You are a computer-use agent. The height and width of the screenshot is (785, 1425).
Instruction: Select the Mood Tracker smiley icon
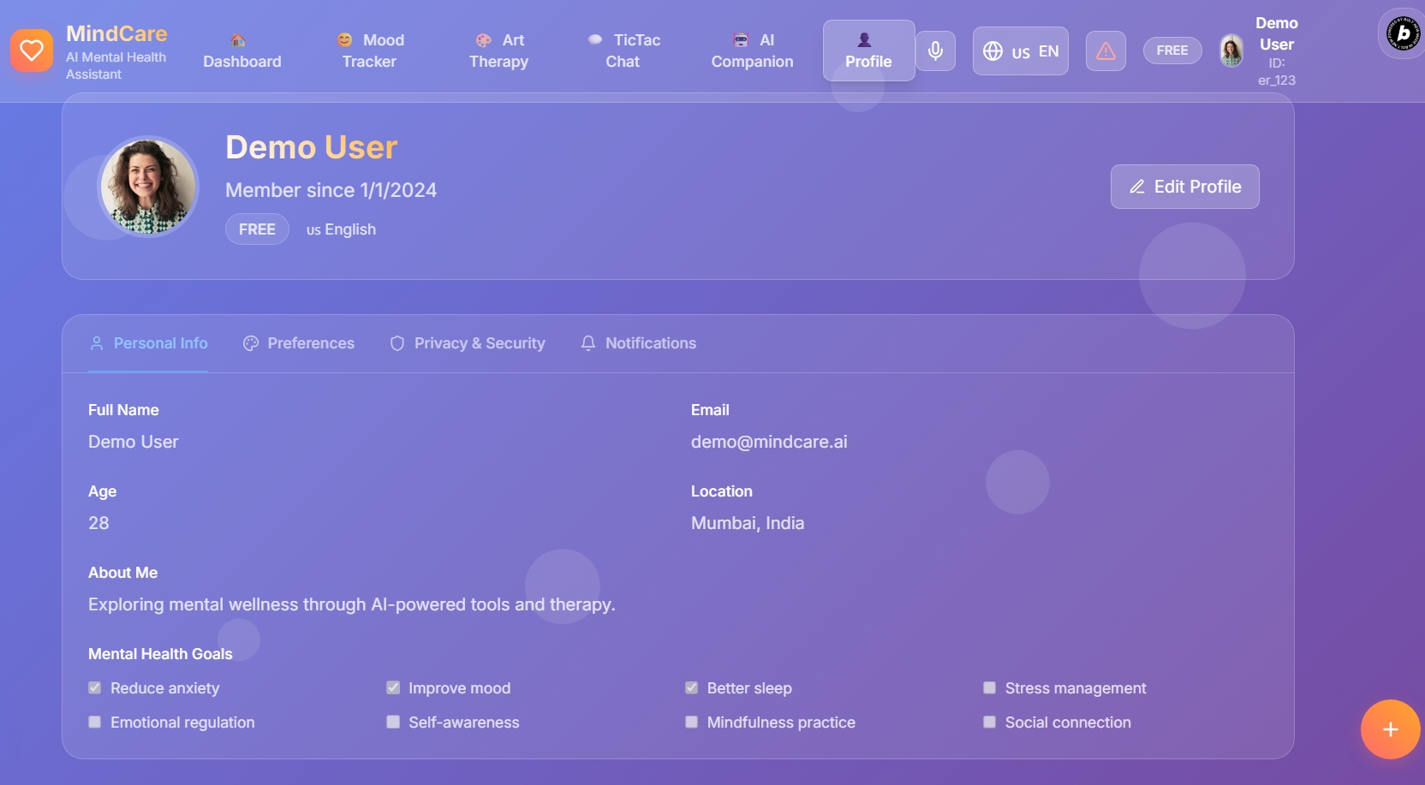(345, 39)
